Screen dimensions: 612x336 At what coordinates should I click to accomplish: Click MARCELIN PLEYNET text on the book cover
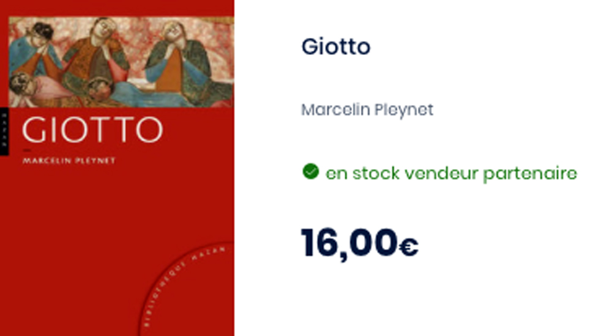tap(69, 161)
